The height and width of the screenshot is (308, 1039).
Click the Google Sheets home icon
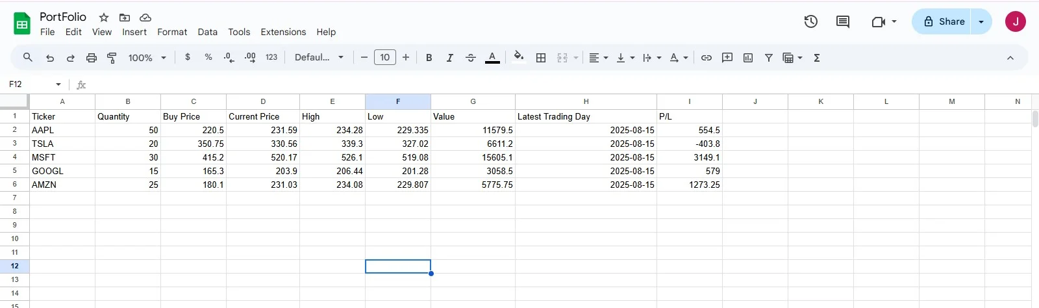tap(22, 23)
